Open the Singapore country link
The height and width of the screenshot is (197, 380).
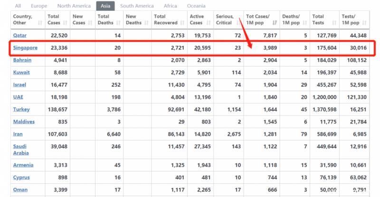point(25,48)
